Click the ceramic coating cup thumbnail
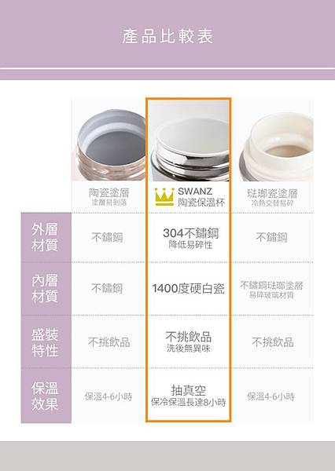This screenshot has width=335, height=471. [x=109, y=141]
